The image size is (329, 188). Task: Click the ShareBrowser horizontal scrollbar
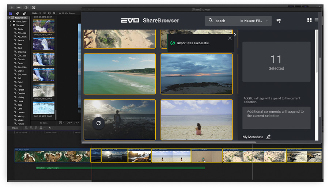coord(169,142)
